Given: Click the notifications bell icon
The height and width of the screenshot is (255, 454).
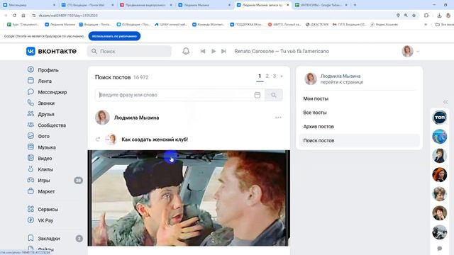Looking at the screenshot, I should click(x=186, y=51).
